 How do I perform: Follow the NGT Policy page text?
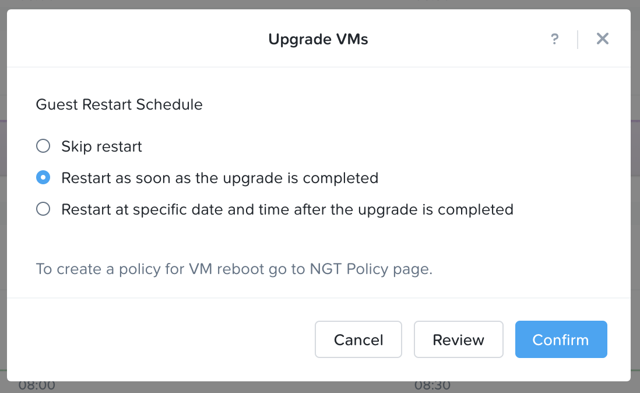[x=369, y=269]
